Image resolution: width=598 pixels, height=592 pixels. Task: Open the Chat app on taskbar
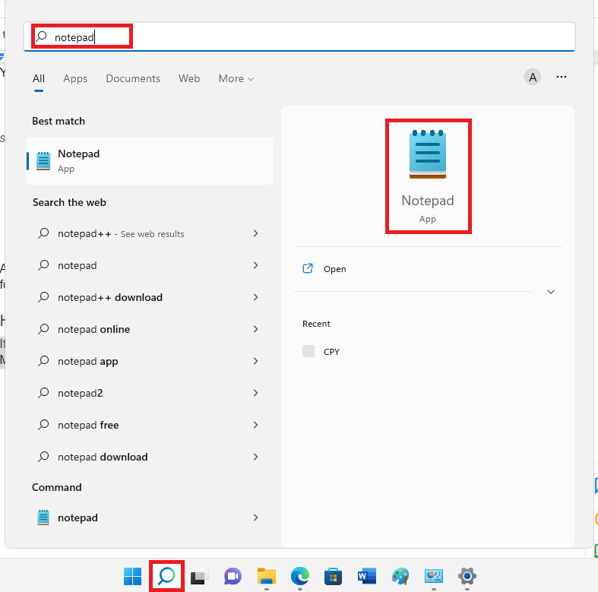pyautogui.click(x=233, y=576)
